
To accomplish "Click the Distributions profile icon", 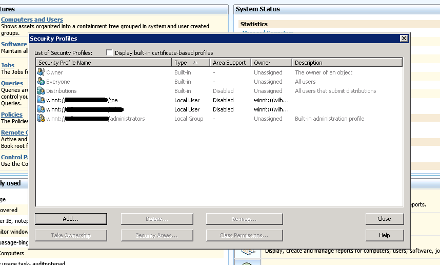I will 41,91.
